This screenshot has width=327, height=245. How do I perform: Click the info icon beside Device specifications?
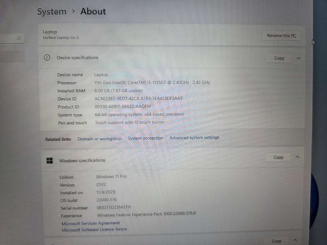click(47, 58)
